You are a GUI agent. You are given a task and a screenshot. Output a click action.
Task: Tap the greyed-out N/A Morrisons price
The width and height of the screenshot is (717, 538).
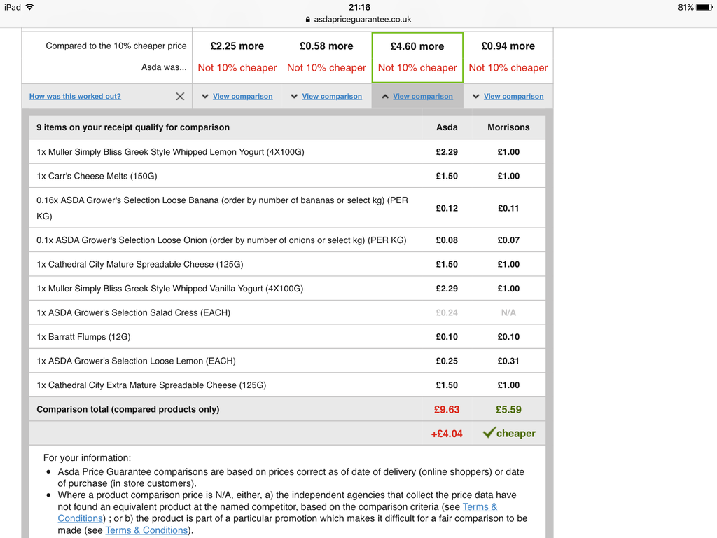click(x=508, y=313)
